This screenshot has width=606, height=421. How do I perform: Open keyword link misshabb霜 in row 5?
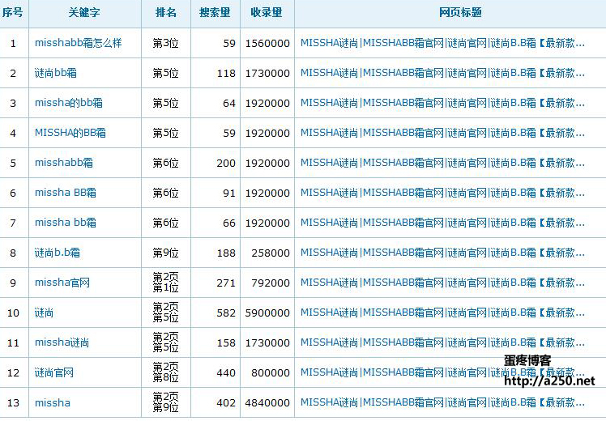click(x=64, y=163)
